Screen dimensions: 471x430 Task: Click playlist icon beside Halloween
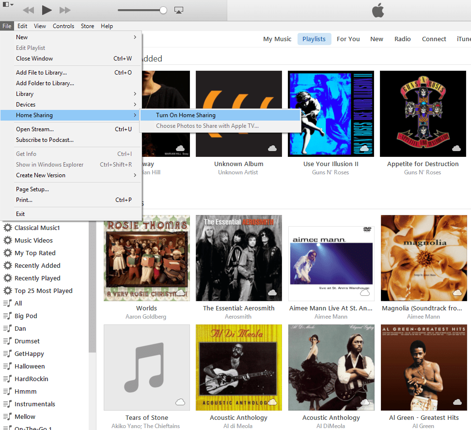pos(7,367)
